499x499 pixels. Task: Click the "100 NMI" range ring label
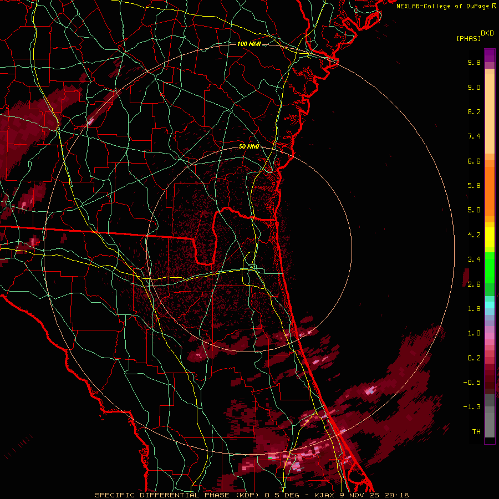pyautogui.click(x=249, y=44)
